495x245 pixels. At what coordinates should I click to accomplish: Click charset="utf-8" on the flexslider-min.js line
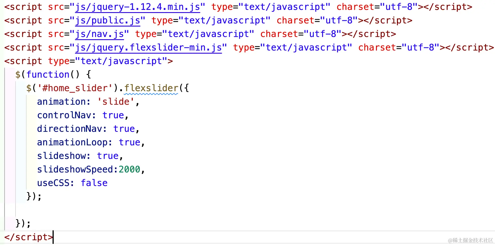399,47
